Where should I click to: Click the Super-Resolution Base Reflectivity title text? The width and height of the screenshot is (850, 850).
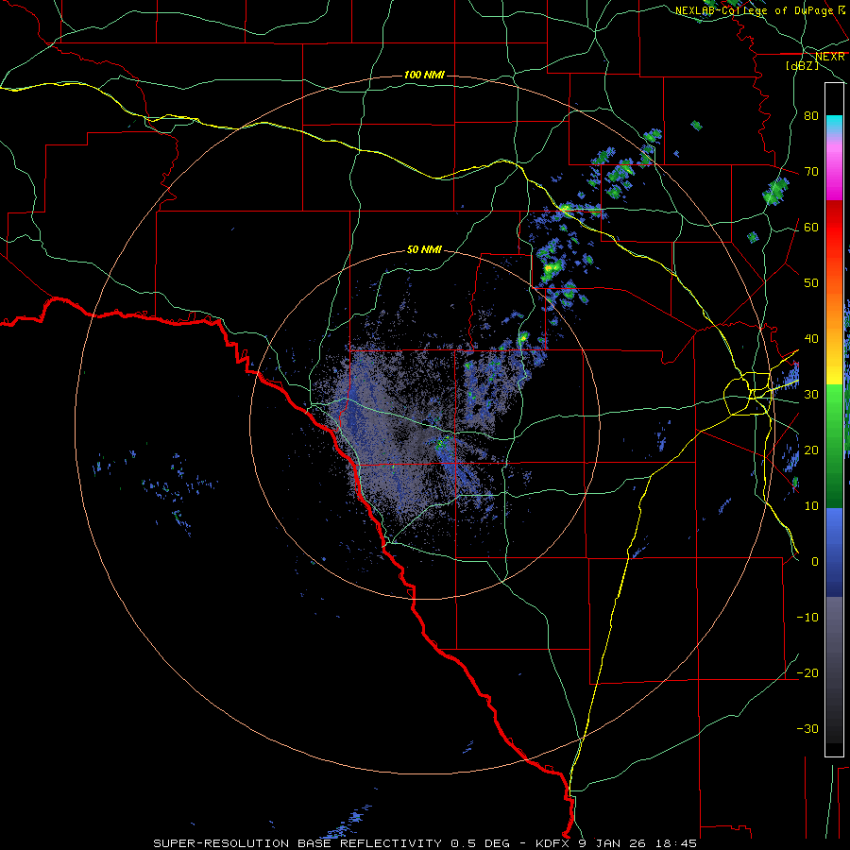click(x=297, y=843)
